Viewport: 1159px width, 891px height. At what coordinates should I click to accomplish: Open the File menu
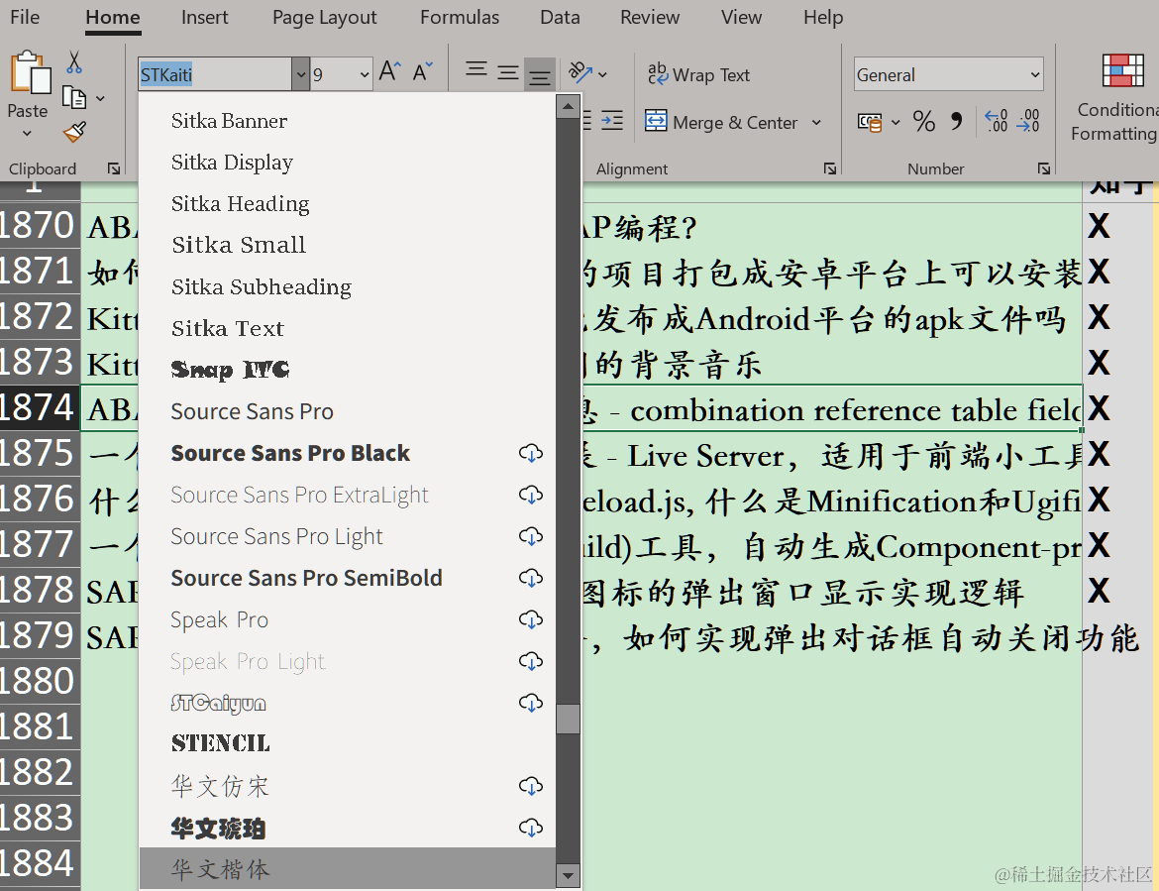tap(25, 17)
